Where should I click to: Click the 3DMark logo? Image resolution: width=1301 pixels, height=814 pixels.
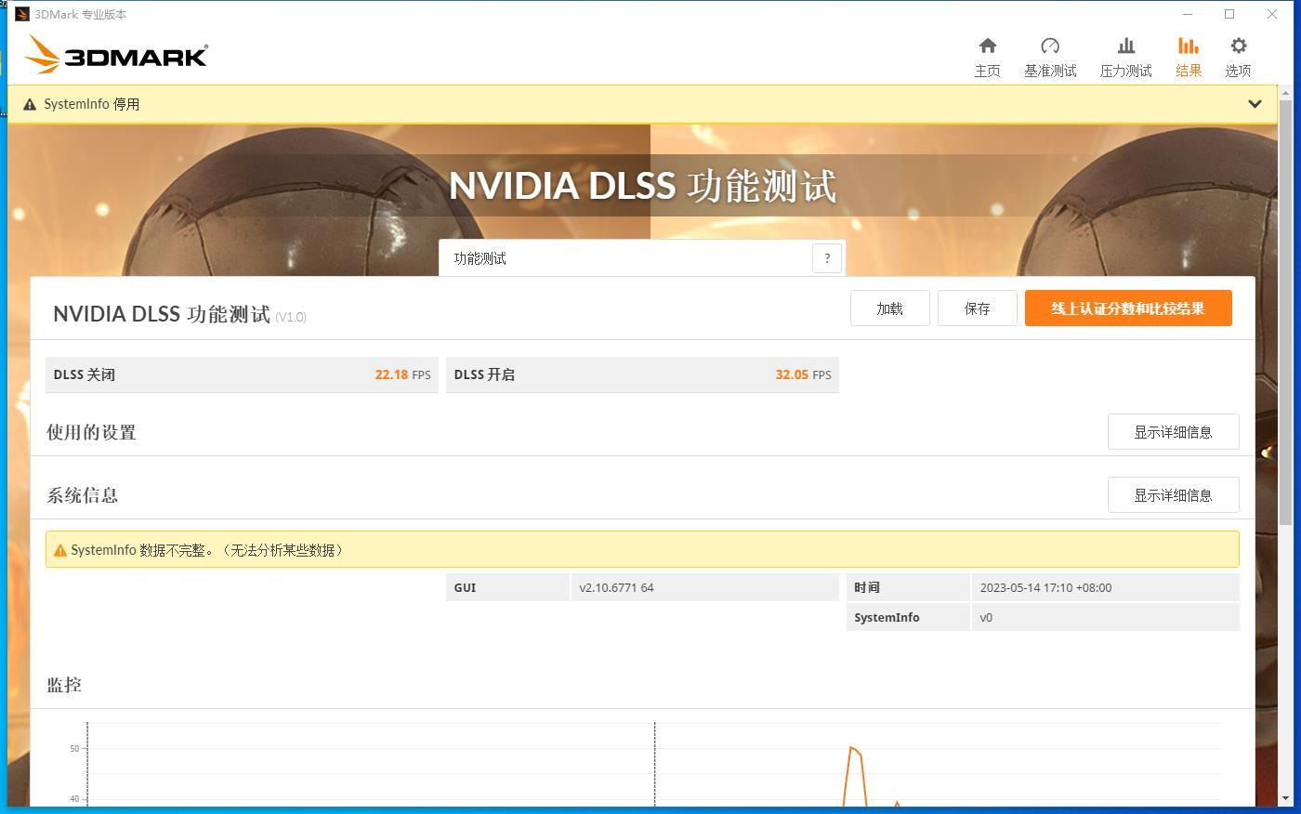tap(115, 54)
